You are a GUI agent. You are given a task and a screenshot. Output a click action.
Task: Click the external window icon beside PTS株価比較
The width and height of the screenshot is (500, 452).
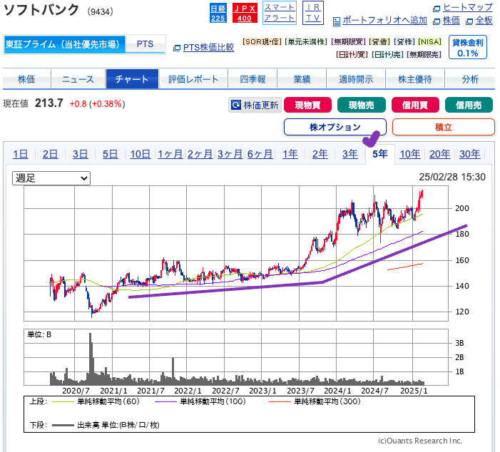177,48
